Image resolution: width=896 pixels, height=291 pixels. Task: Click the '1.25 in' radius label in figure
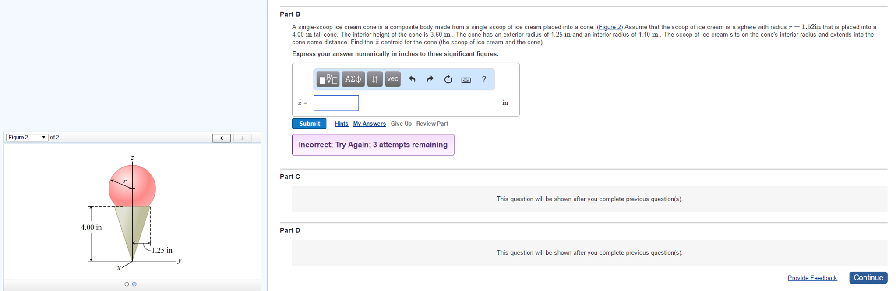[x=162, y=250]
